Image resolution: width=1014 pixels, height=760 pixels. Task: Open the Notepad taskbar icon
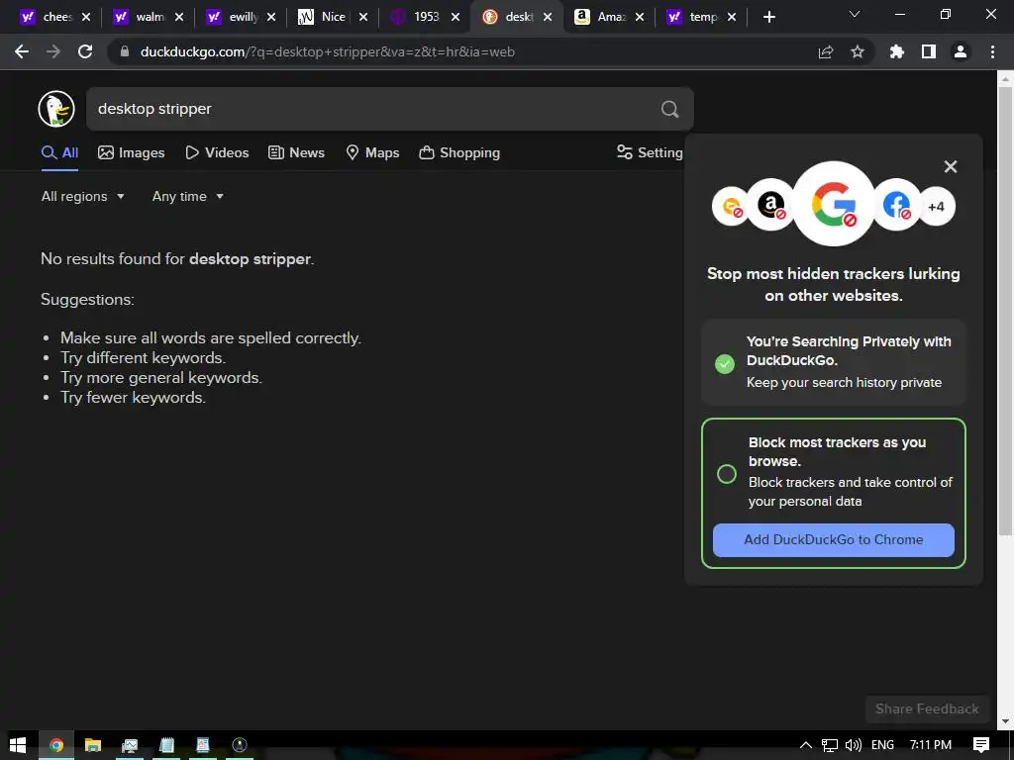[x=166, y=745]
